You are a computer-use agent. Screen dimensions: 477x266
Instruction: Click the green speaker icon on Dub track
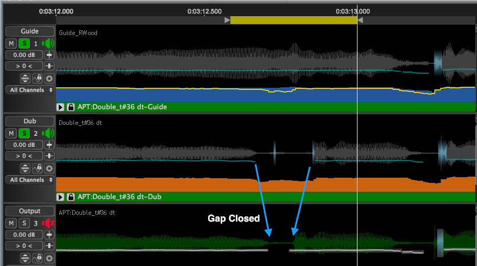[x=48, y=134]
